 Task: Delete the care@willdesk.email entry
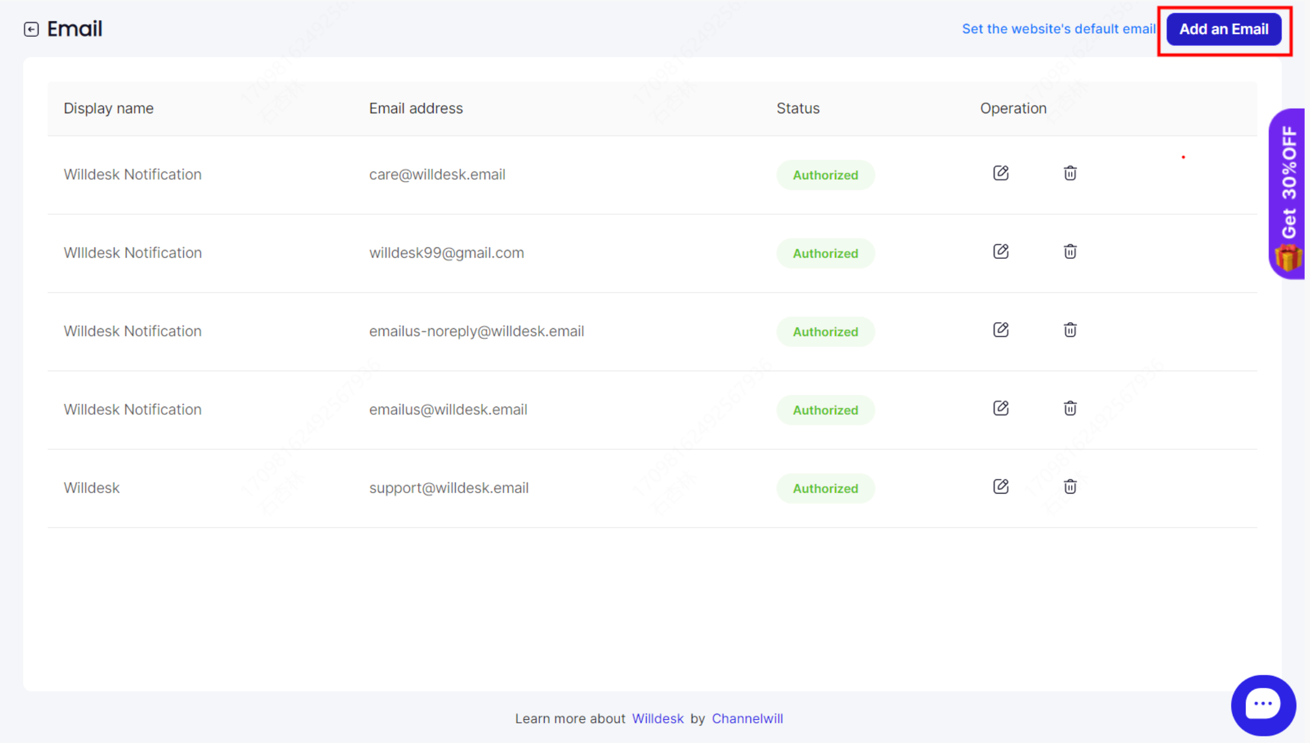click(x=1070, y=173)
